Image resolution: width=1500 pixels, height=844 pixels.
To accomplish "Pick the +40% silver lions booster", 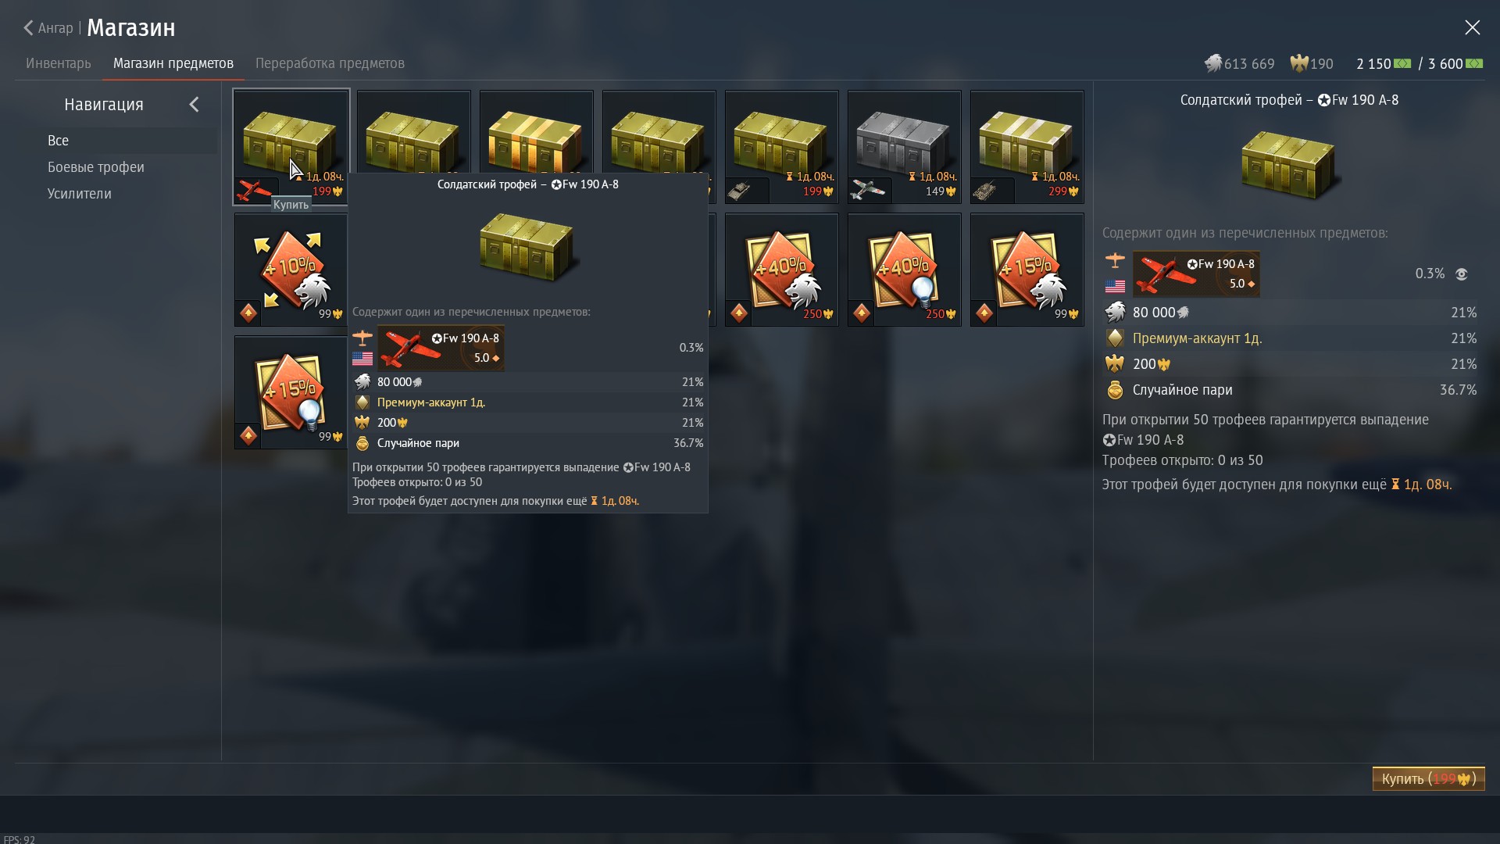I will [x=781, y=270].
